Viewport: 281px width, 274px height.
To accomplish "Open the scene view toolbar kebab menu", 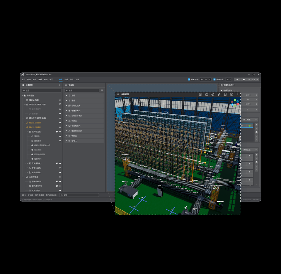I will coord(238,94).
